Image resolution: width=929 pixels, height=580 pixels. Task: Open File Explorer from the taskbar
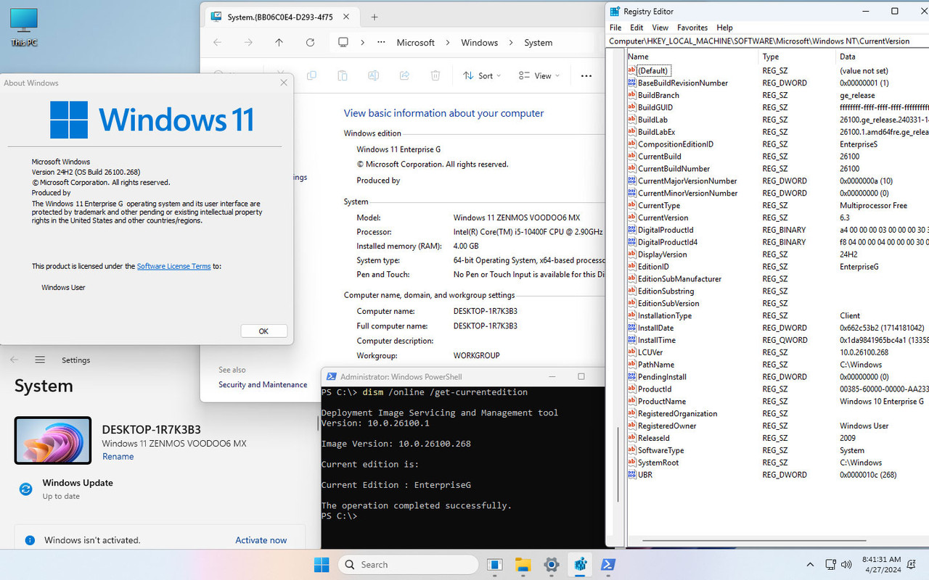click(x=523, y=564)
